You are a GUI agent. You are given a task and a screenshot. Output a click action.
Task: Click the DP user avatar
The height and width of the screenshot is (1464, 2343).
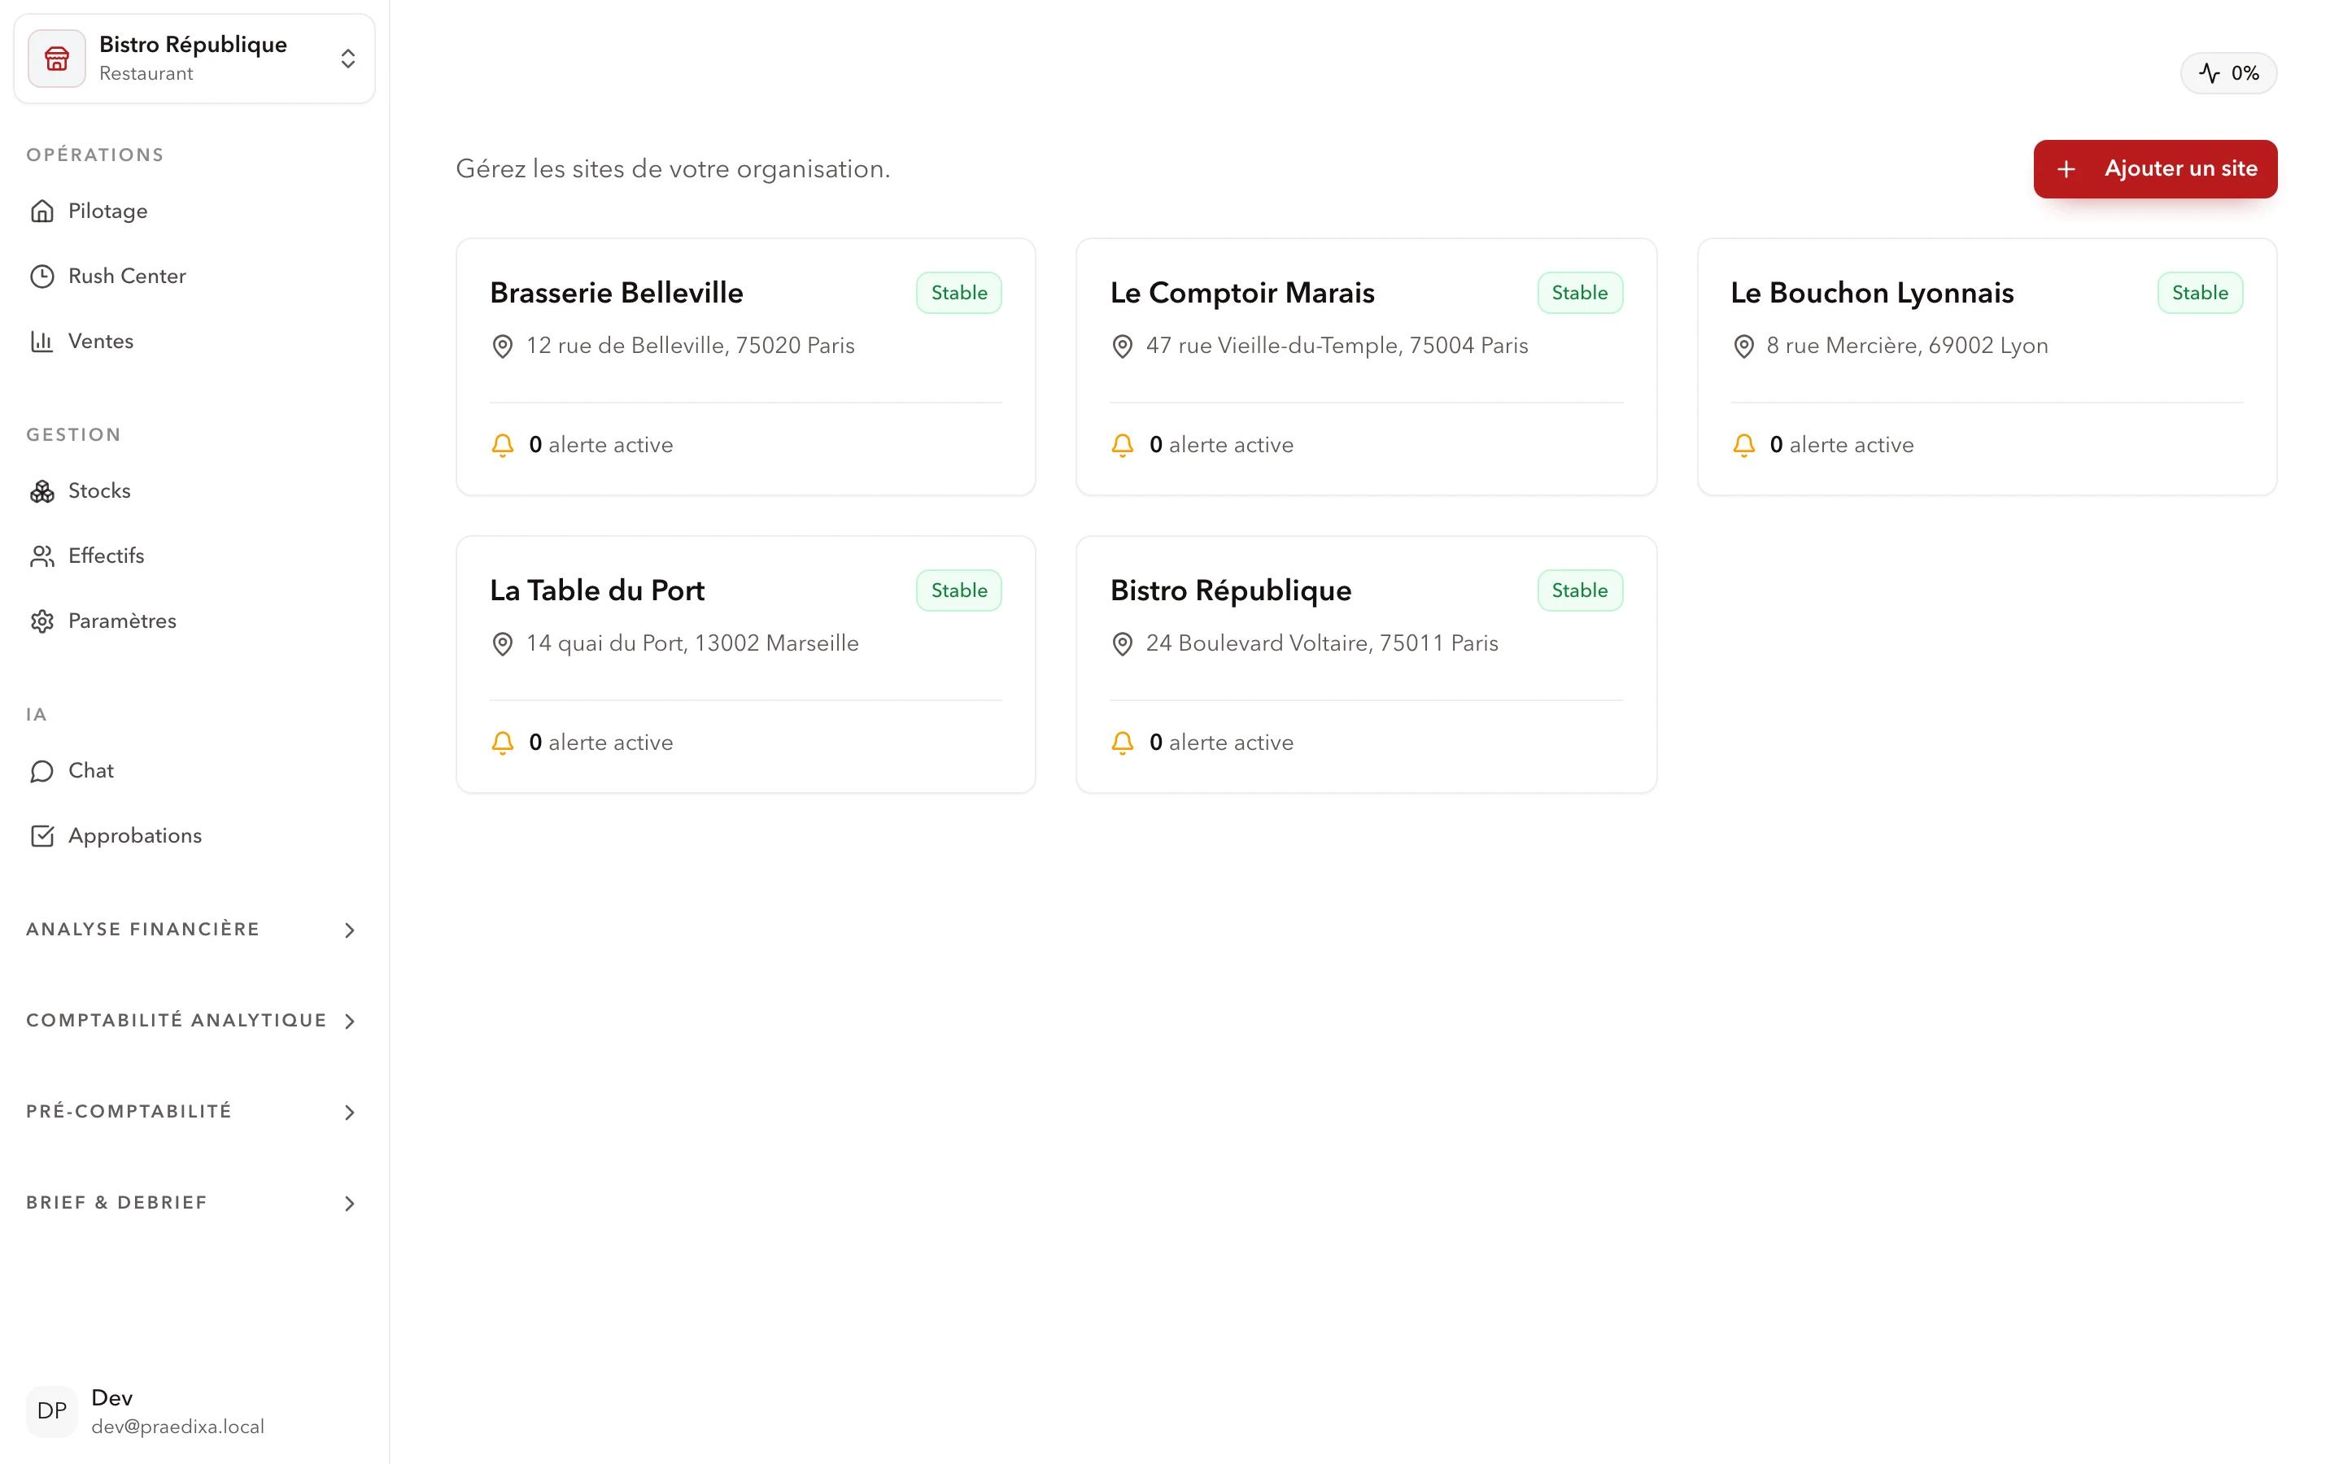pos(51,1411)
